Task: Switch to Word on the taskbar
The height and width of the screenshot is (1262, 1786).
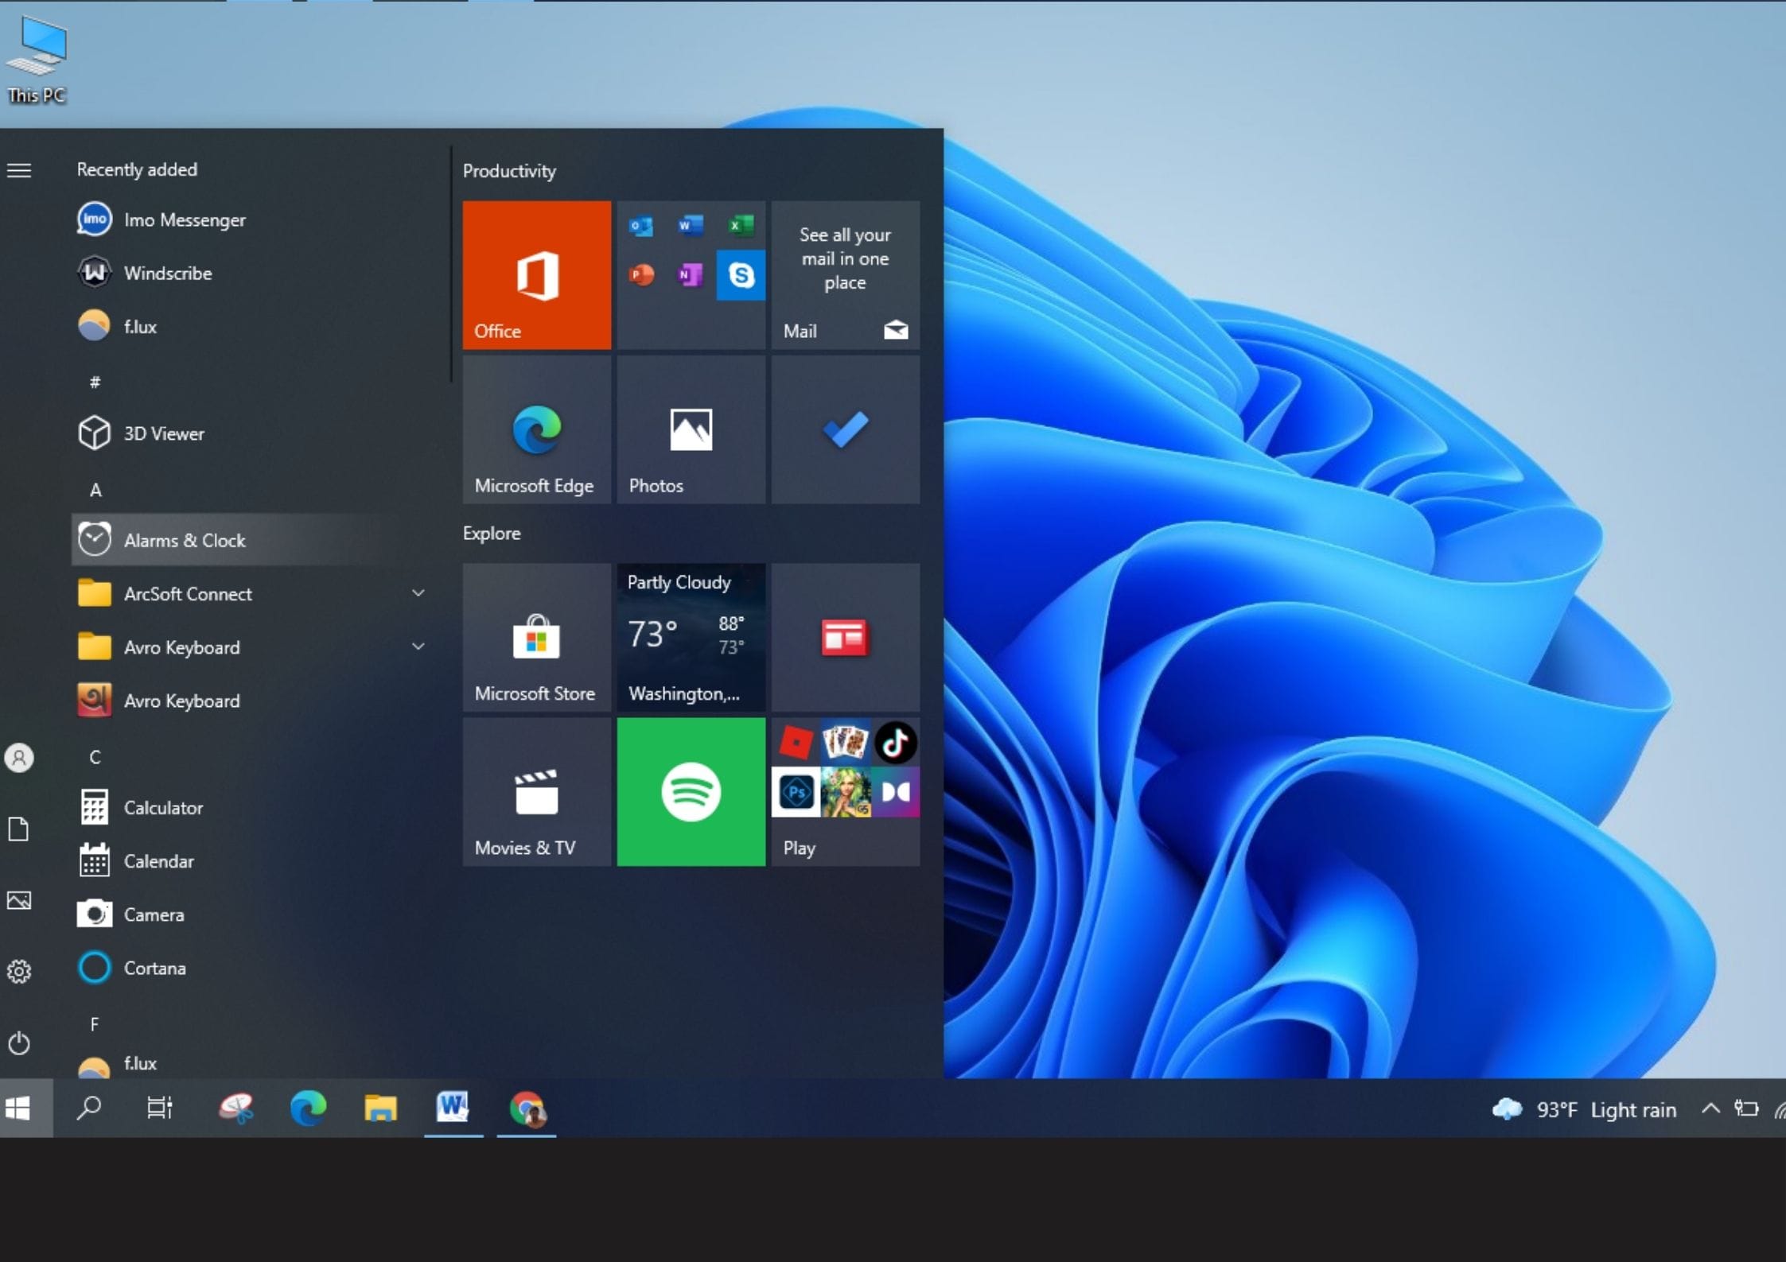Action: (453, 1108)
